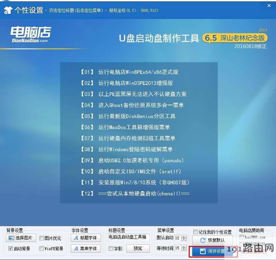Enable the 图片优化 checkbox
Image resolution: width=276 pixels, height=260 pixels.
(x=41, y=238)
